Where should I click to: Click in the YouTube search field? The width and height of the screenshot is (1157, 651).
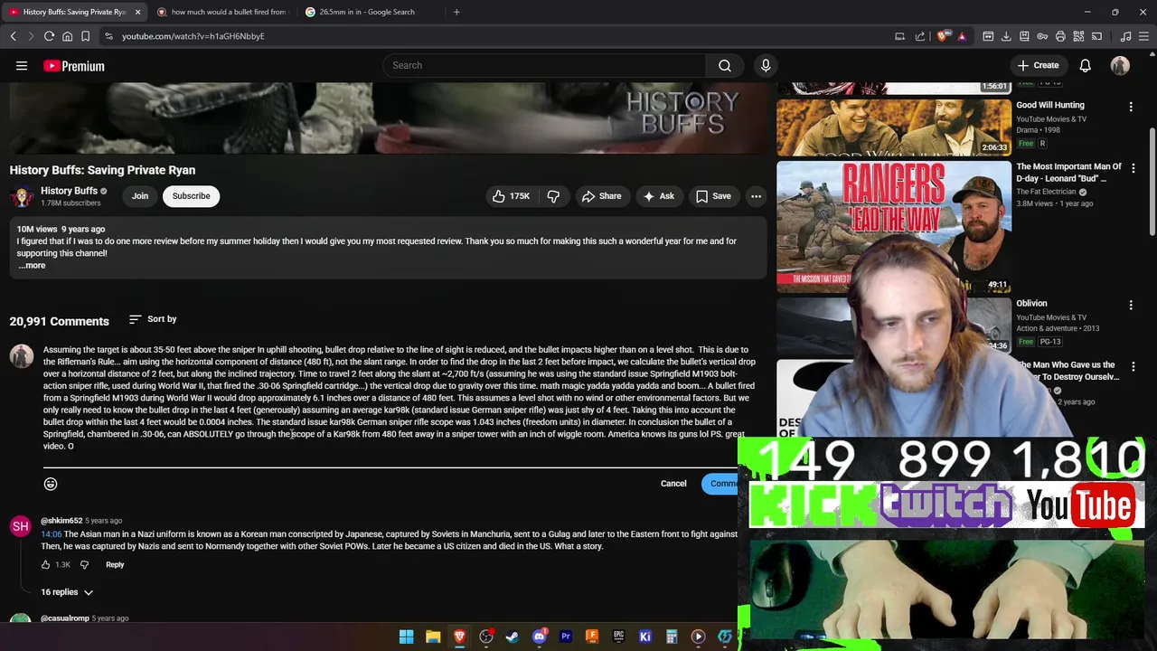click(x=544, y=65)
